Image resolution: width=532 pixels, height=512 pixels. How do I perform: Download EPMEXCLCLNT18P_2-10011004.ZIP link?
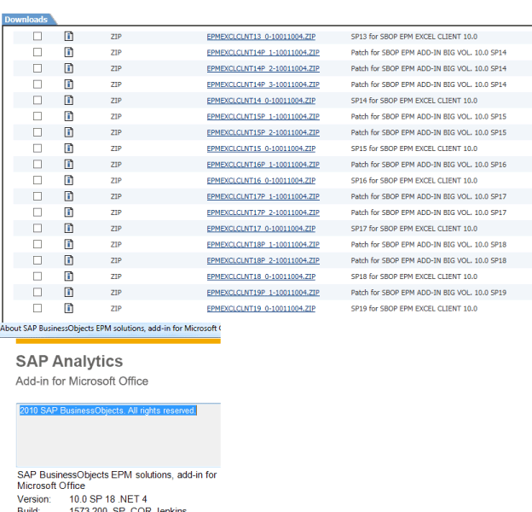(x=263, y=260)
